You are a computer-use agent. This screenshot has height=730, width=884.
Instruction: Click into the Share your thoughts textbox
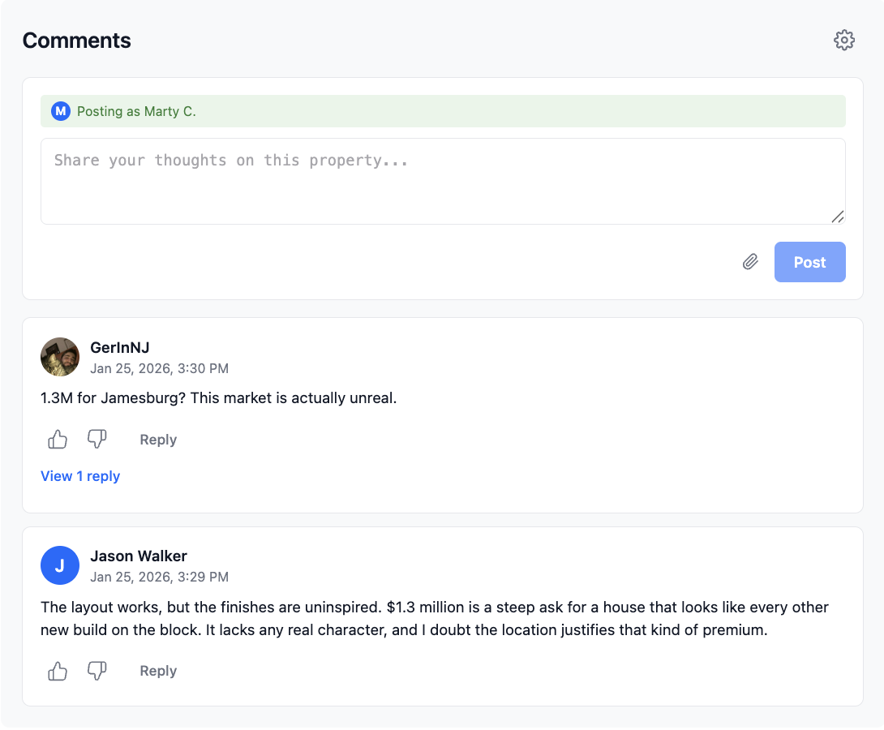coord(443,178)
